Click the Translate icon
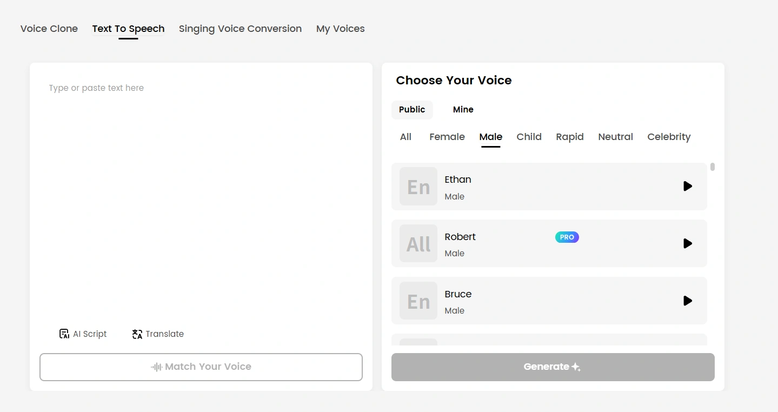The image size is (778, 412). 137,334
